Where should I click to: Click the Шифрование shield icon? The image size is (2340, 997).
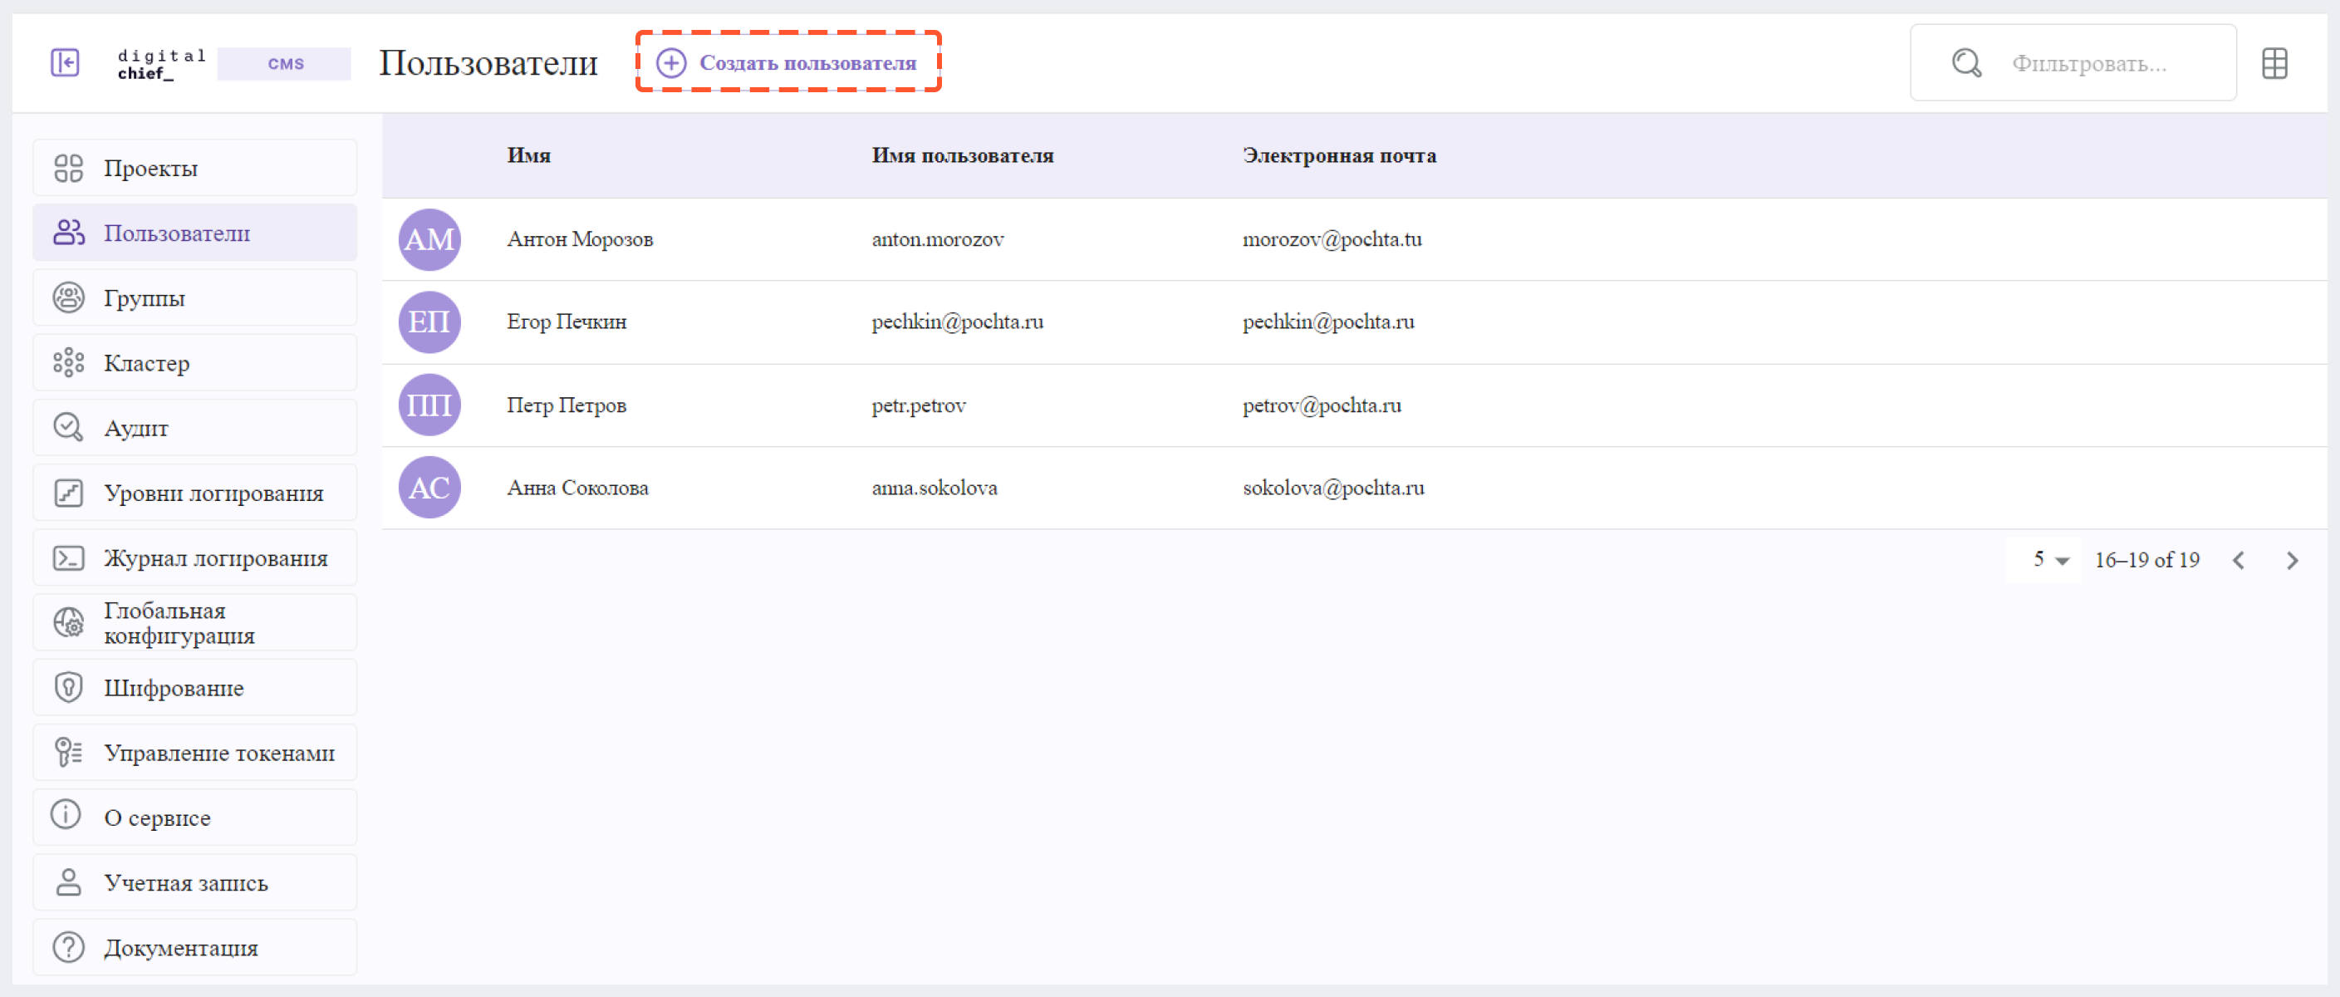[68, 687]
